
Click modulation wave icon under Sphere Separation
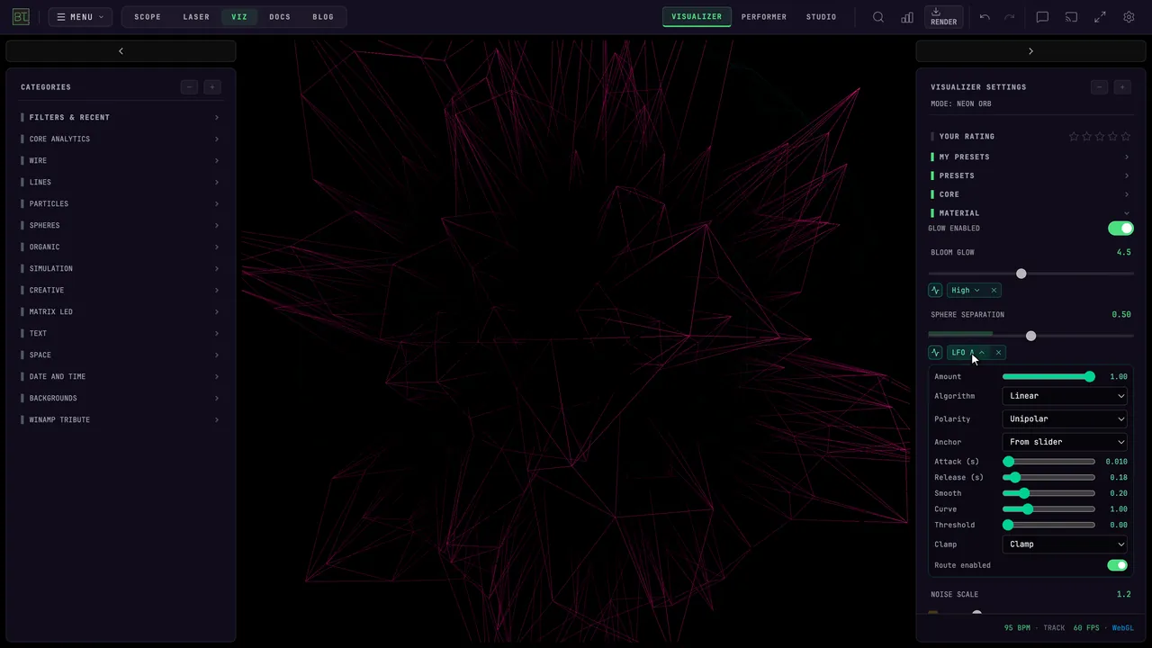935,352
